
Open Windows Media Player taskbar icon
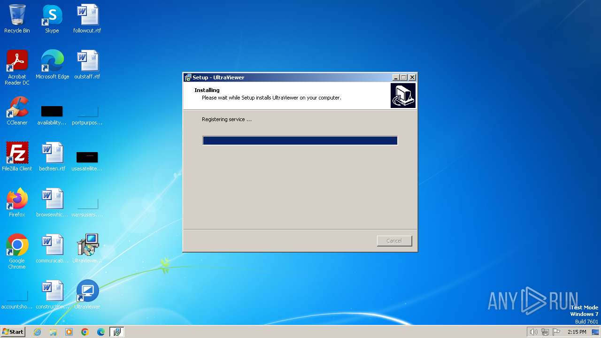click(69, 332)
